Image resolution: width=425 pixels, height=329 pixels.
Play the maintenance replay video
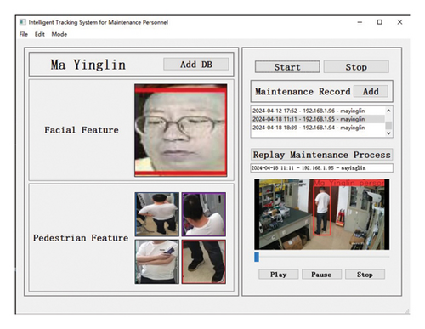pos(279,275)
